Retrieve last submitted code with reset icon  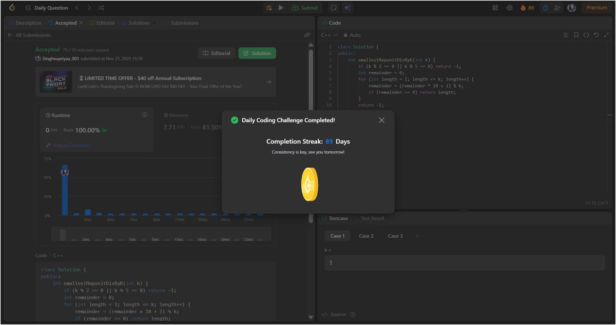pyautogui.click(x=596, y=35)
